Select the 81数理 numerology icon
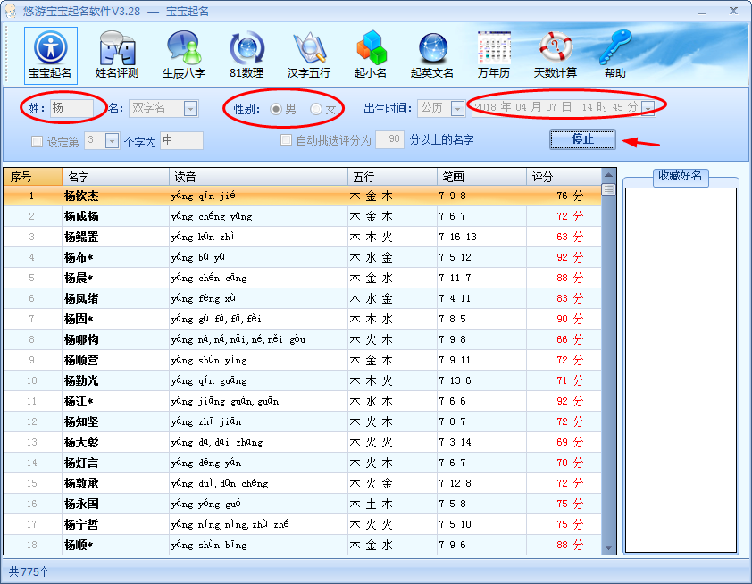Screen dimensions: 752x584 point(246,54)
